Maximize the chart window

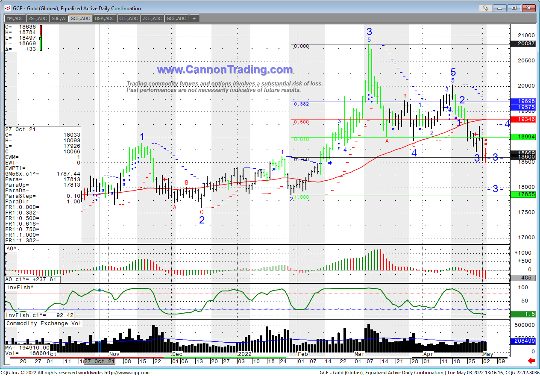coord(514,8)
